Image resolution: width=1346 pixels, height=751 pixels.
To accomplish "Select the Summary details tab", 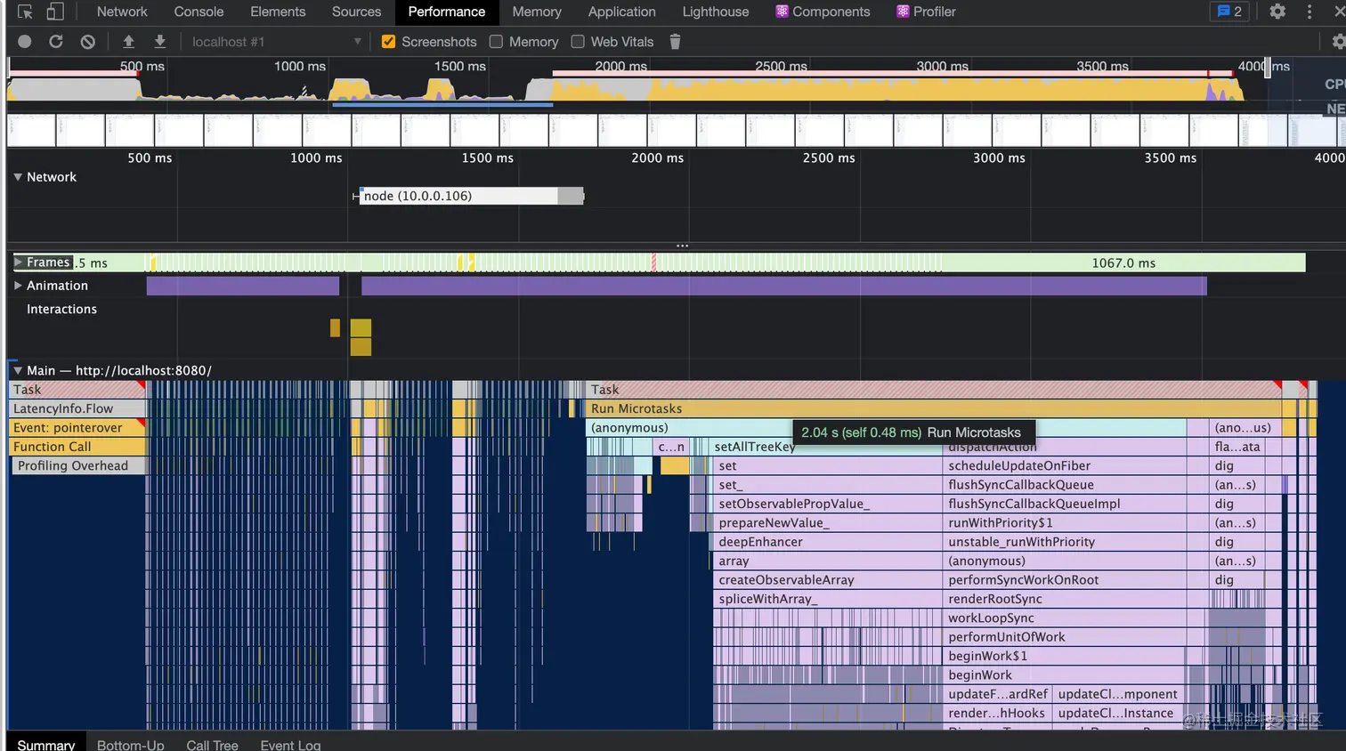I will pyautogui.click(x=46, y=744).
